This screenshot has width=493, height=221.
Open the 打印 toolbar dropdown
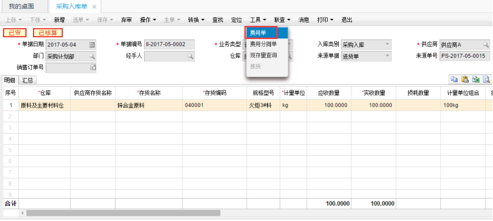tap(325, 20)
